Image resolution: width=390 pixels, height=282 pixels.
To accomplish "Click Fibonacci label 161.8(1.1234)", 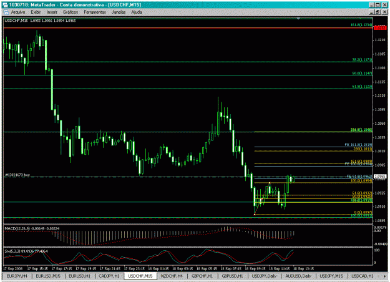I will pyautogui.click(x=361, y=25).
